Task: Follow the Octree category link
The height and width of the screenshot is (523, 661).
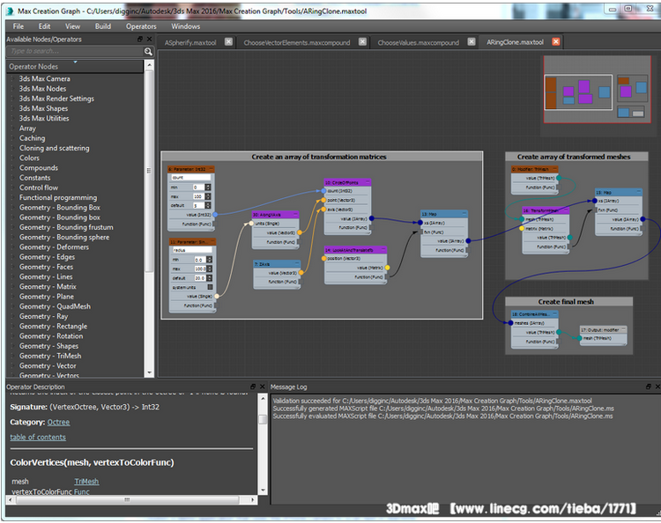Action: coord(58,422)
